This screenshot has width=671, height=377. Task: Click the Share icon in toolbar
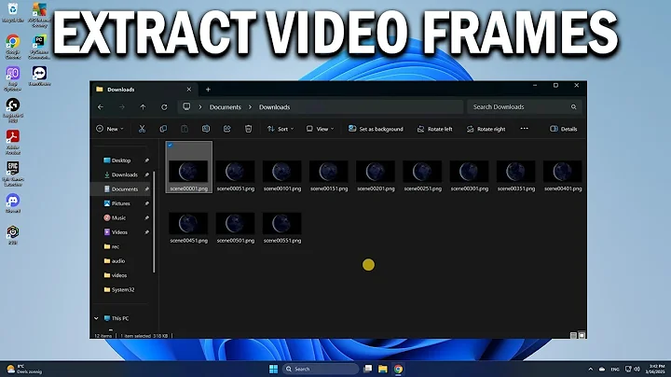coord(226,129)
